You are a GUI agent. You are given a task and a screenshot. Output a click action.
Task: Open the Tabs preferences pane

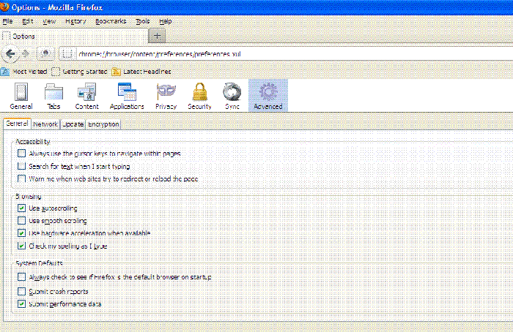pyautogui.click(x=54, y=95)
